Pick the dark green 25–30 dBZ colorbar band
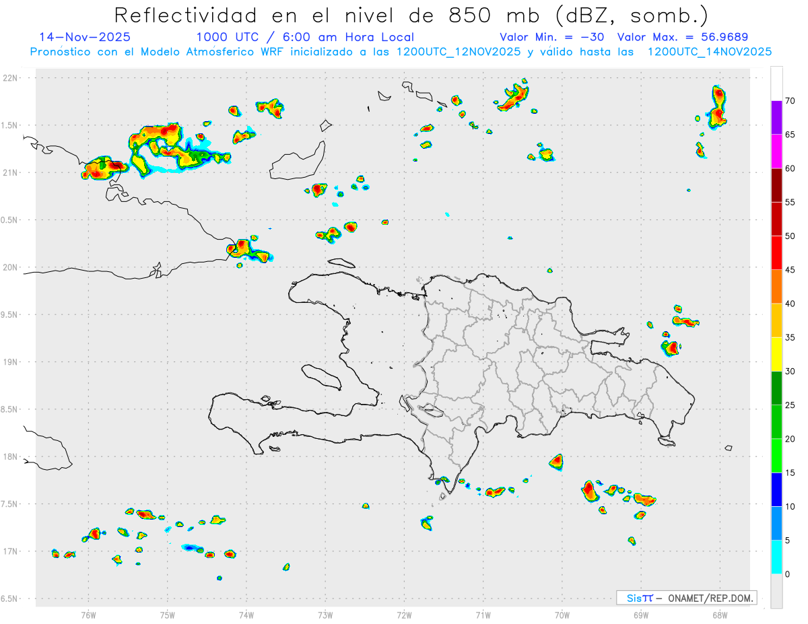 [776, 388]
